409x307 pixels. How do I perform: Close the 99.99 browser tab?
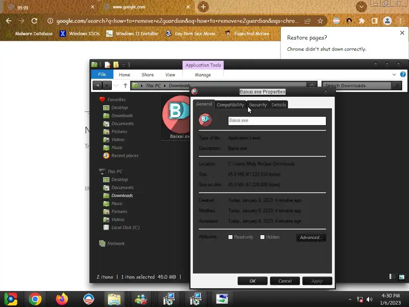pos(93,7)
